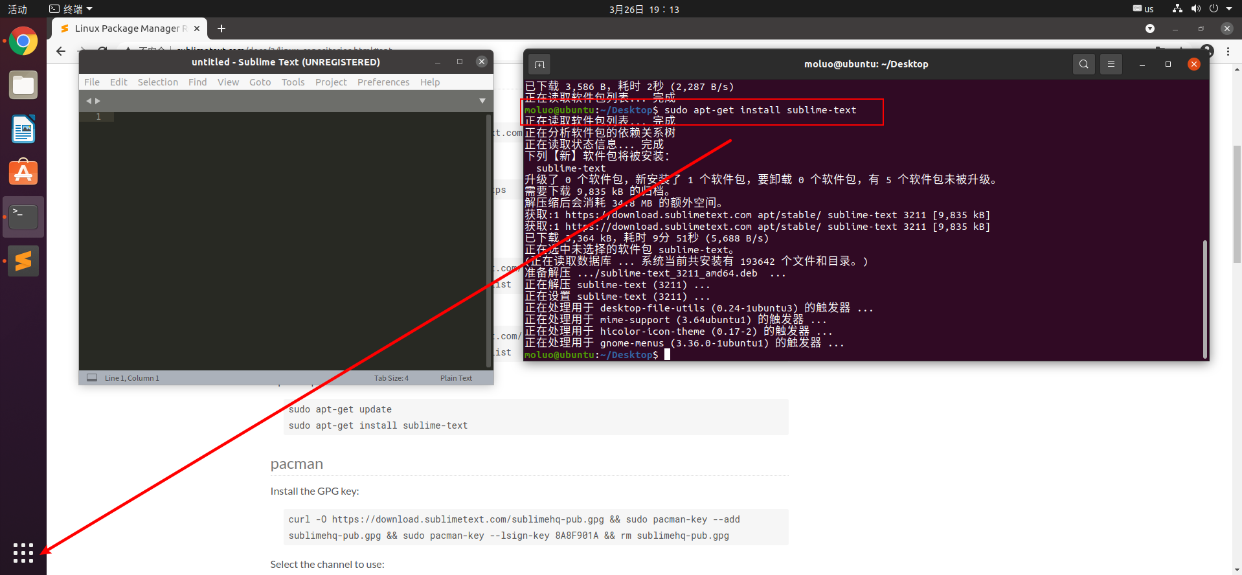Open Chrome's tab search dropdown
Image resolution: width=1242 pixels, height=575 pixels.
click(x=1150, y=28)
